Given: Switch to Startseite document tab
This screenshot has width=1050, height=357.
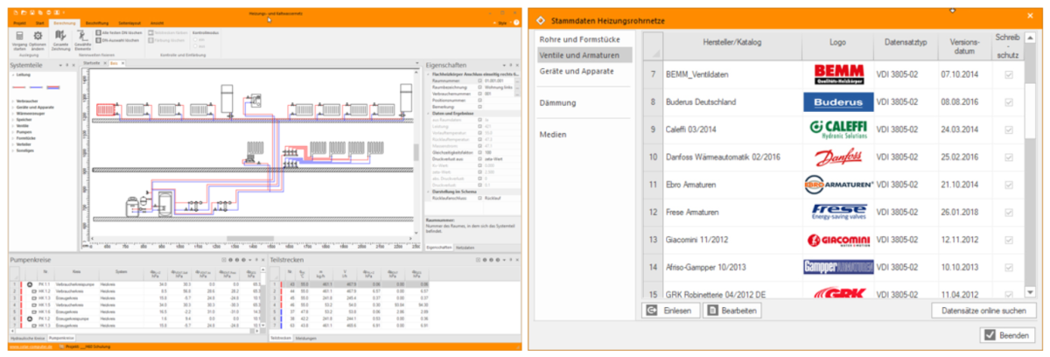Looking at the screenshot, I should (x=91, y=64).
